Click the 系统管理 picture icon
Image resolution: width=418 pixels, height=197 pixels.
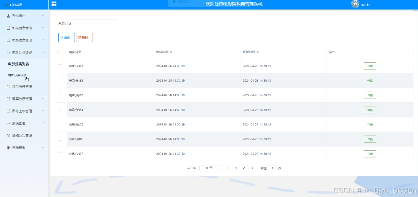8,123
